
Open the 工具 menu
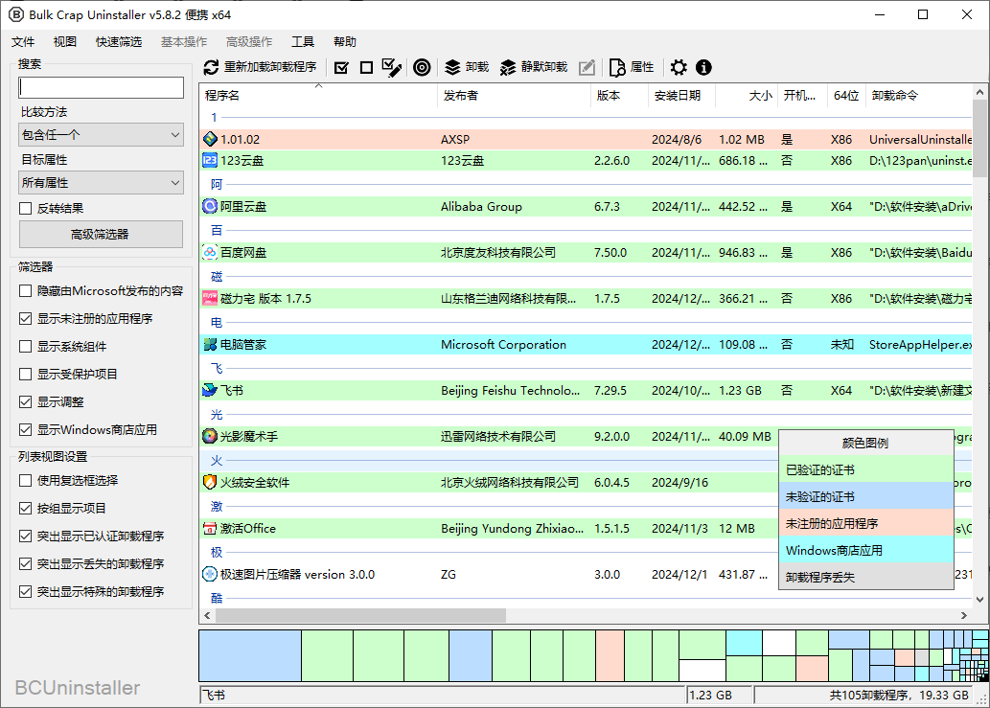point(303,41)
